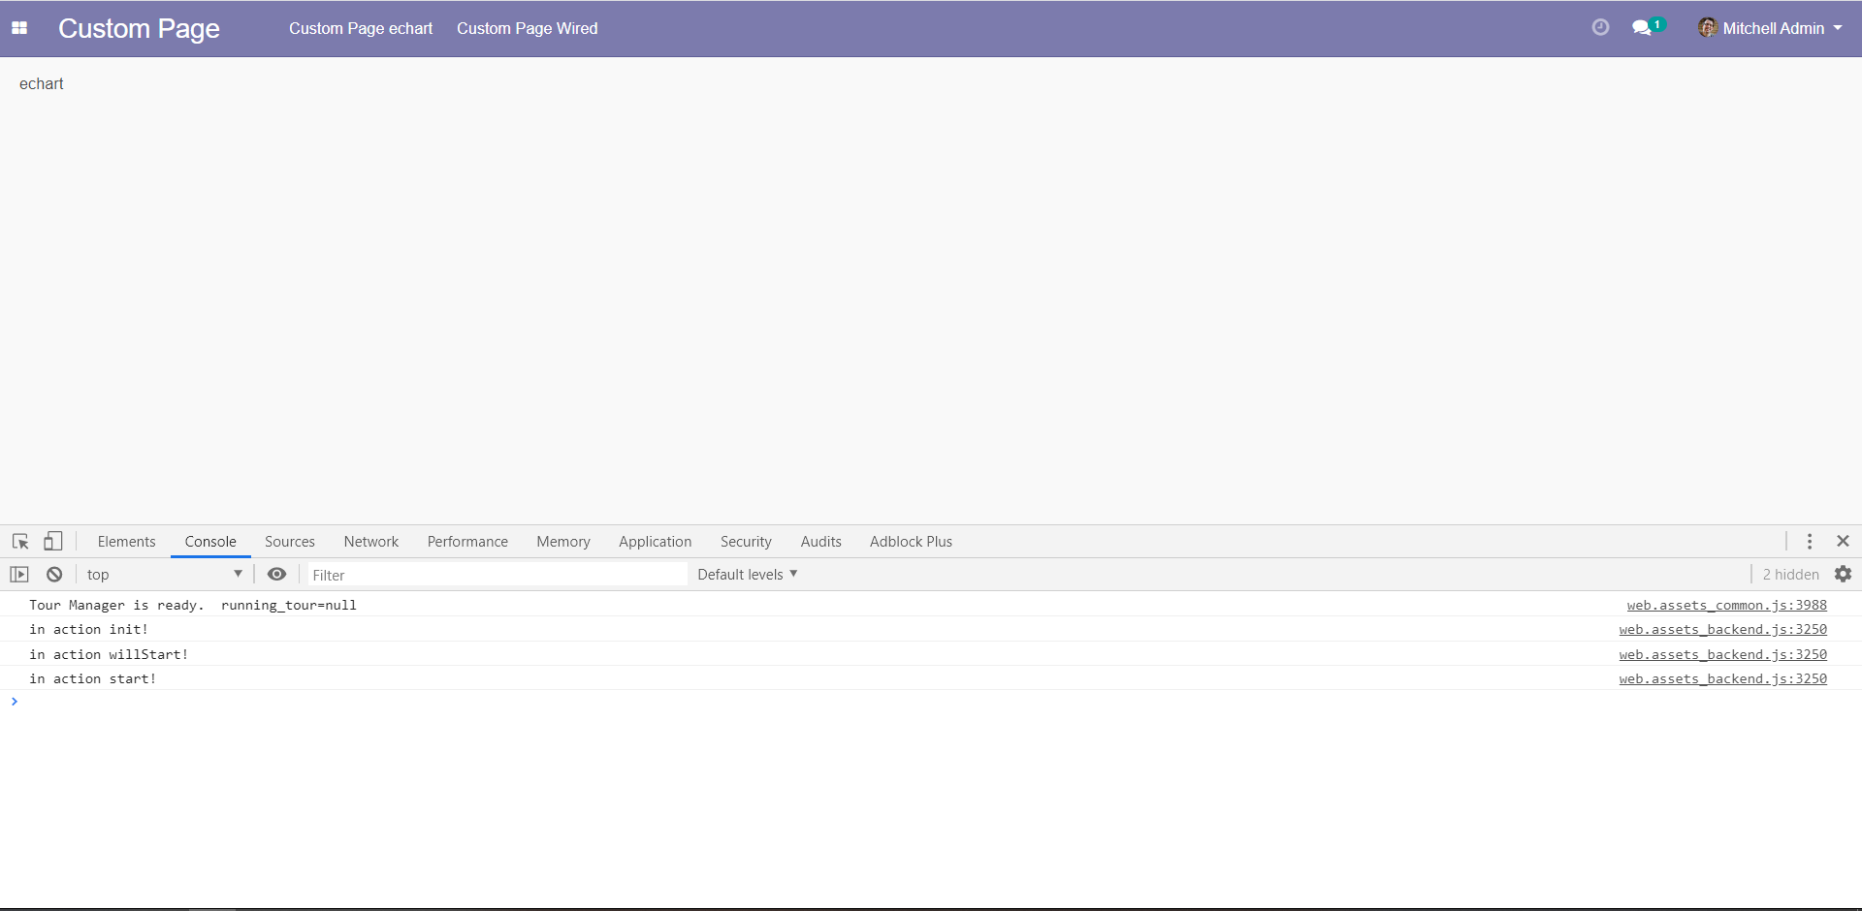Open Custom Page Wired menu
Screen dimensions: 1862x911
(x=527, y=28)
